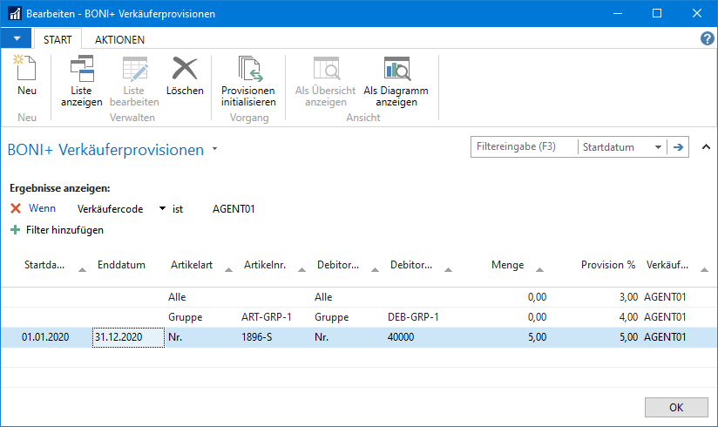The height and width of the screenshot is (427, 718).
Task: Click the filter go arrow button
Action: pyautogui.click(x=678, y=147)
